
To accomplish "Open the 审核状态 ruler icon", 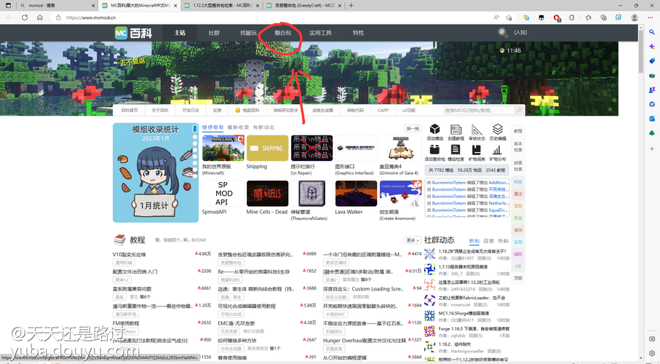I will tap(477, 130).
